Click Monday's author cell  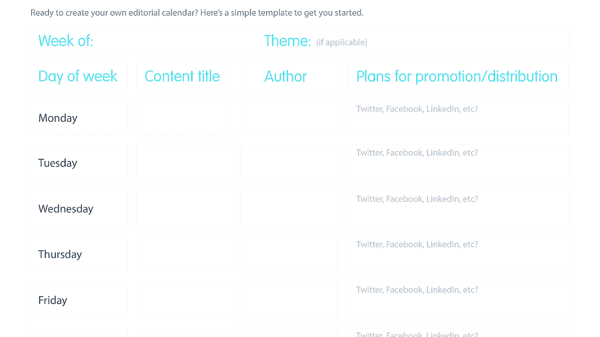pyautogui.click(x=289, y=117)
